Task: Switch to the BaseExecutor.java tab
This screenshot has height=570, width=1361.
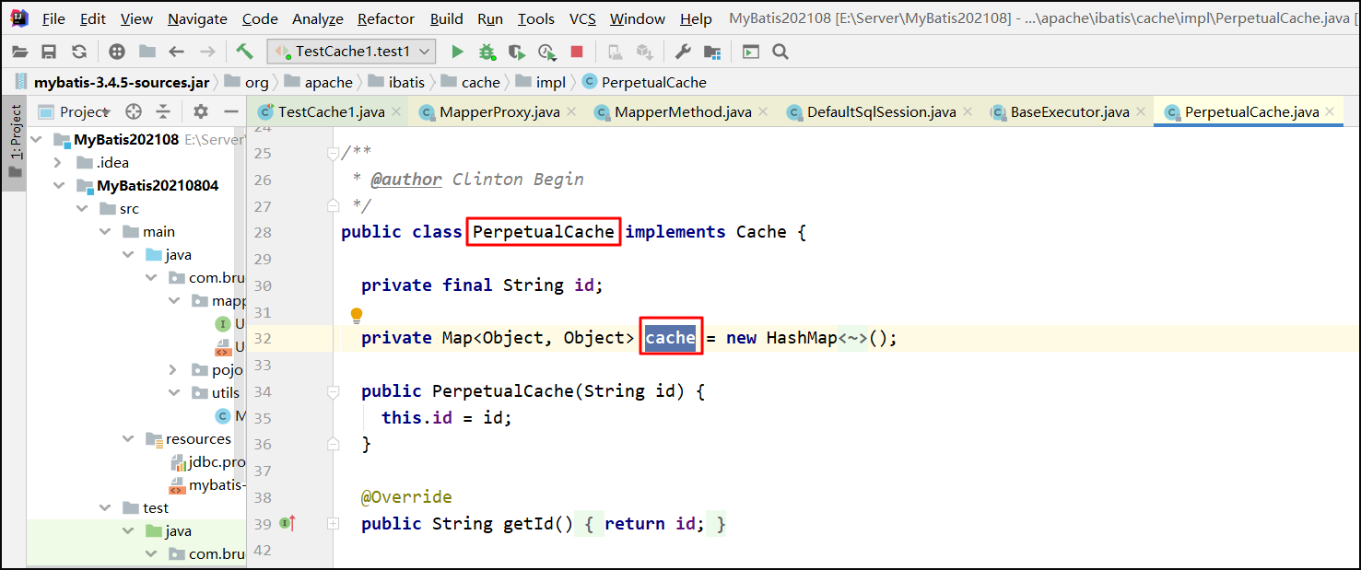Action: (x=1069, y=111)
